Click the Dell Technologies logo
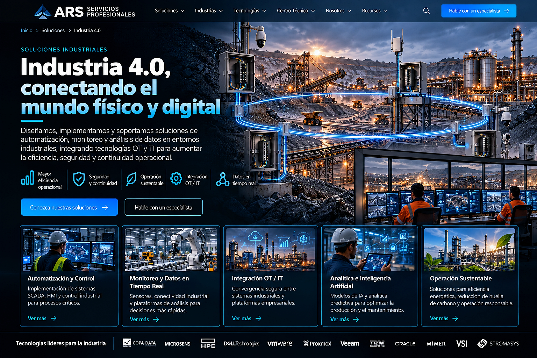The image size is (537, 358). click(x=241, y=344)
